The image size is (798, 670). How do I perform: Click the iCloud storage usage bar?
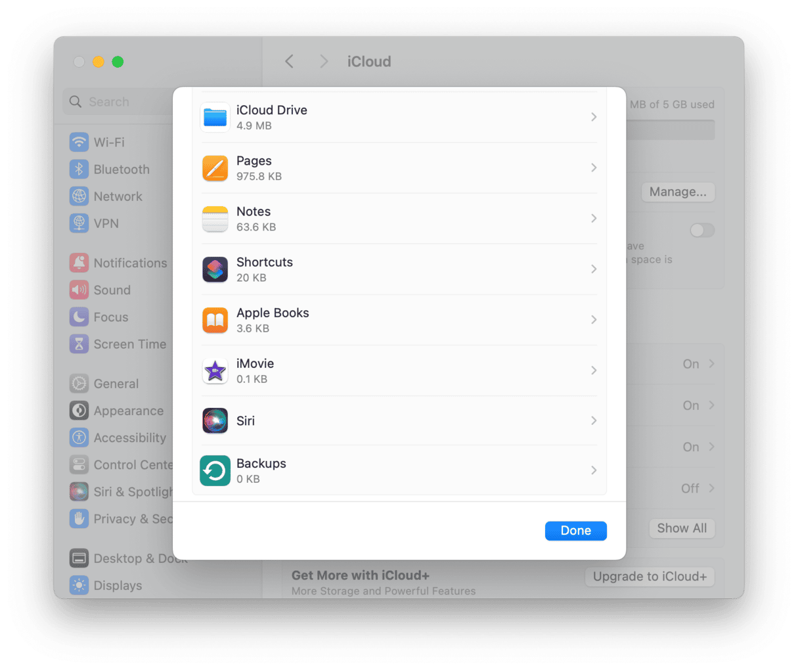pyautogui.click(x=670, y=129)
